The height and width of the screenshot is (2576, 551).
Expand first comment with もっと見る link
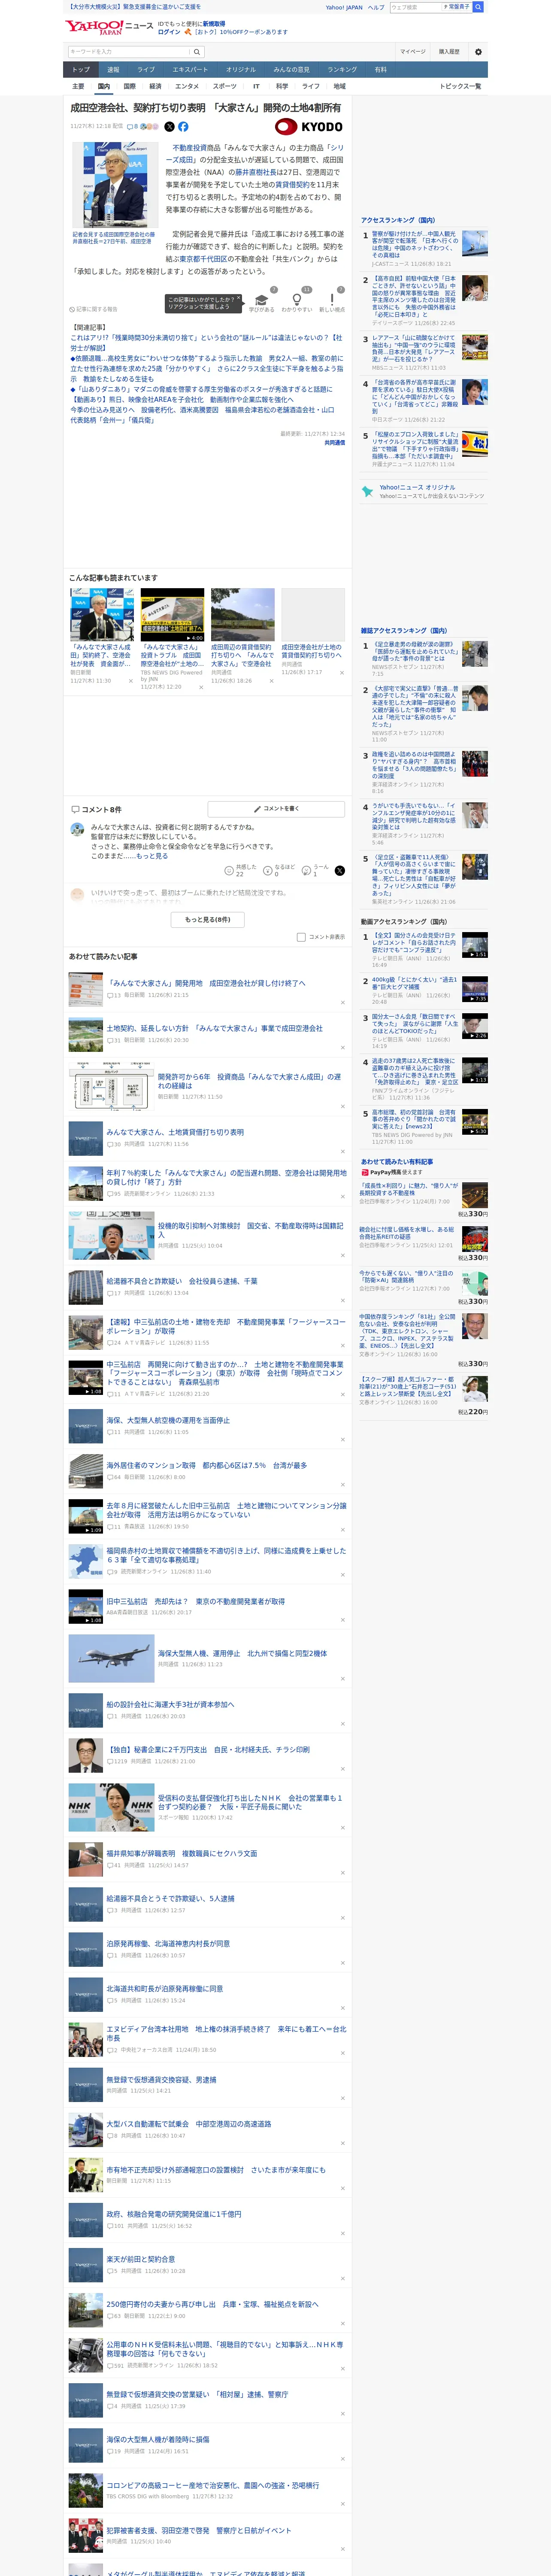152,856
